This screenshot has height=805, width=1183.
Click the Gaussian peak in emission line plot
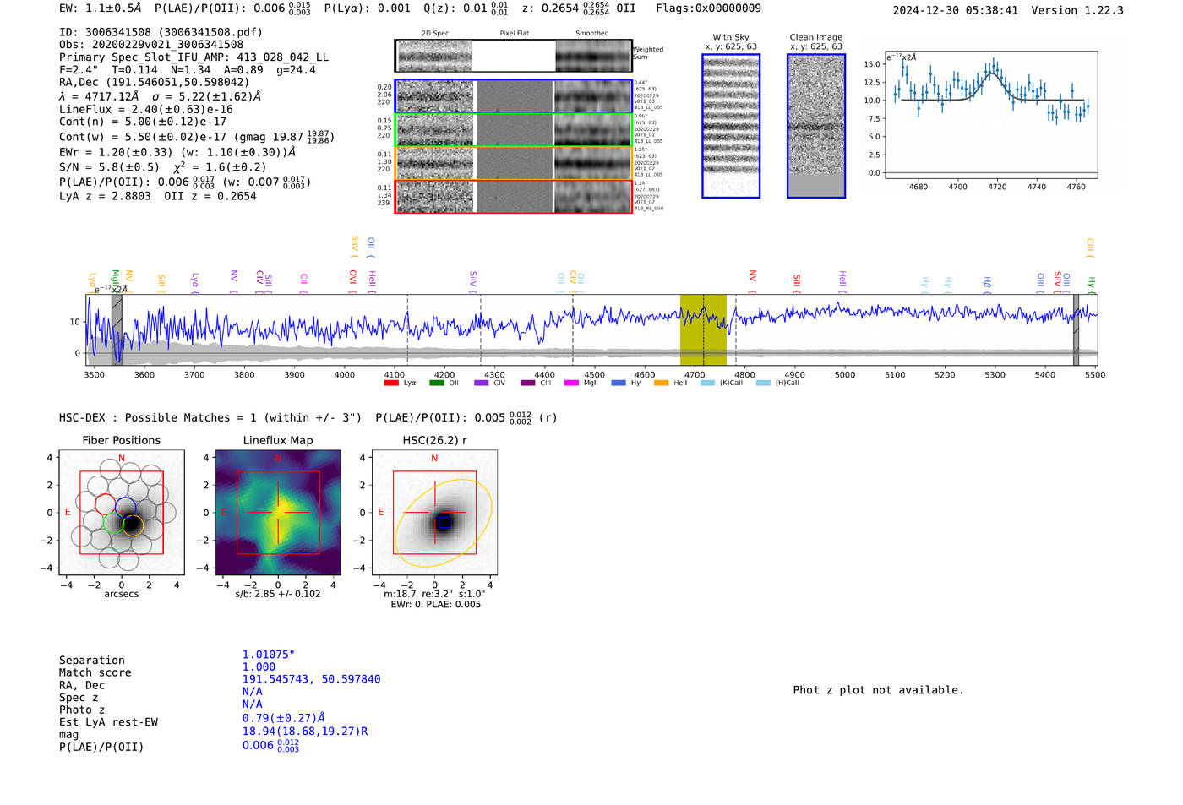(993, 73)
